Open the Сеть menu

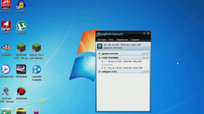point(111,40)
